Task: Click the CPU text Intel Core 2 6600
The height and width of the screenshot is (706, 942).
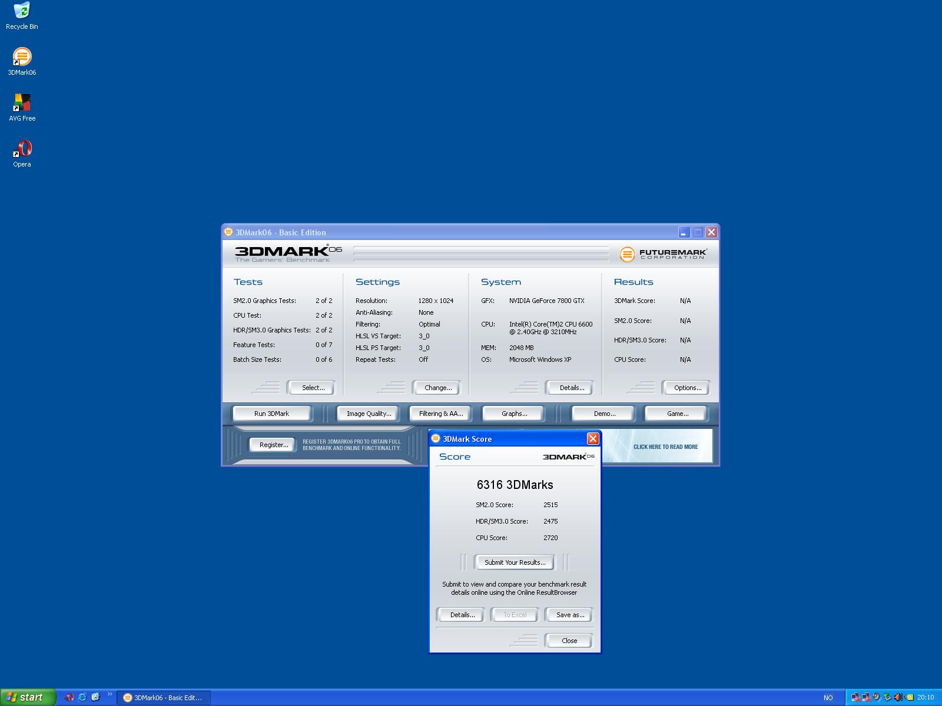Action: [x=550, y=328]
